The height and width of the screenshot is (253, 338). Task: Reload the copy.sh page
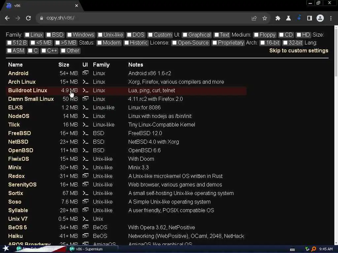coord(28,18)
